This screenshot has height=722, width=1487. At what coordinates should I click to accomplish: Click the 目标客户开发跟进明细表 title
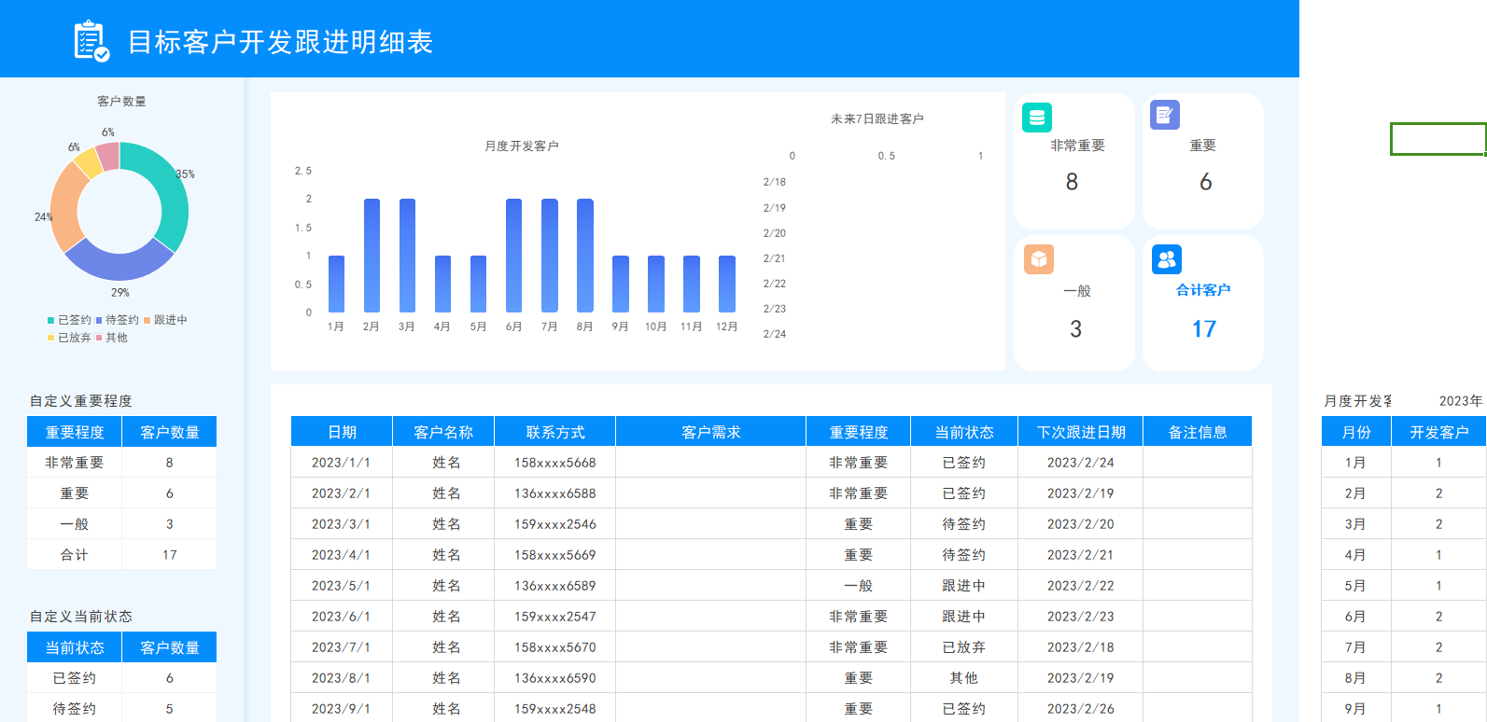coord(280,42)
